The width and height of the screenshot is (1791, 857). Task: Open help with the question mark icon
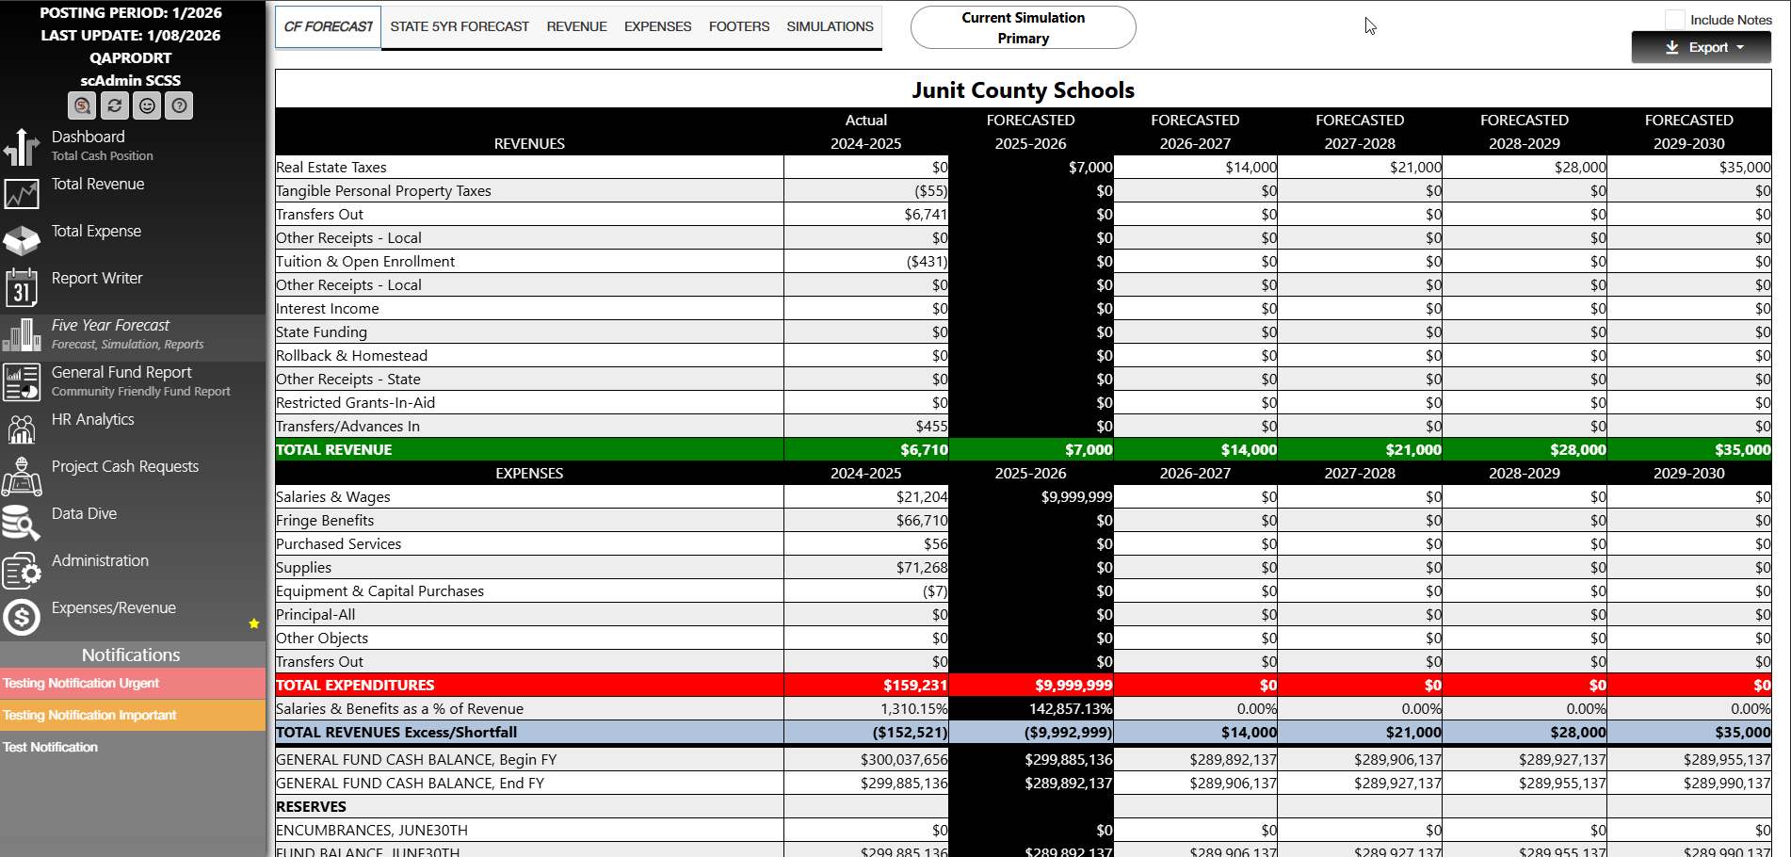point(179,105)
